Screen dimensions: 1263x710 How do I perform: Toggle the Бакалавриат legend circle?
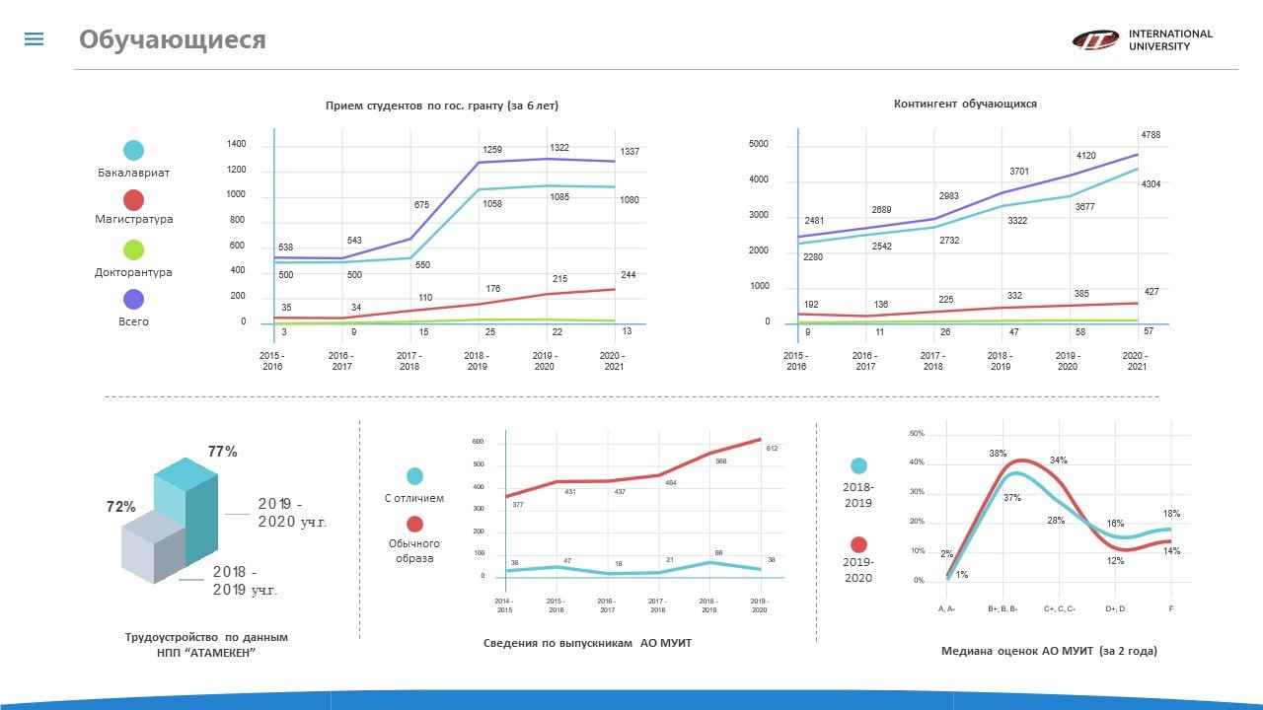133,151
